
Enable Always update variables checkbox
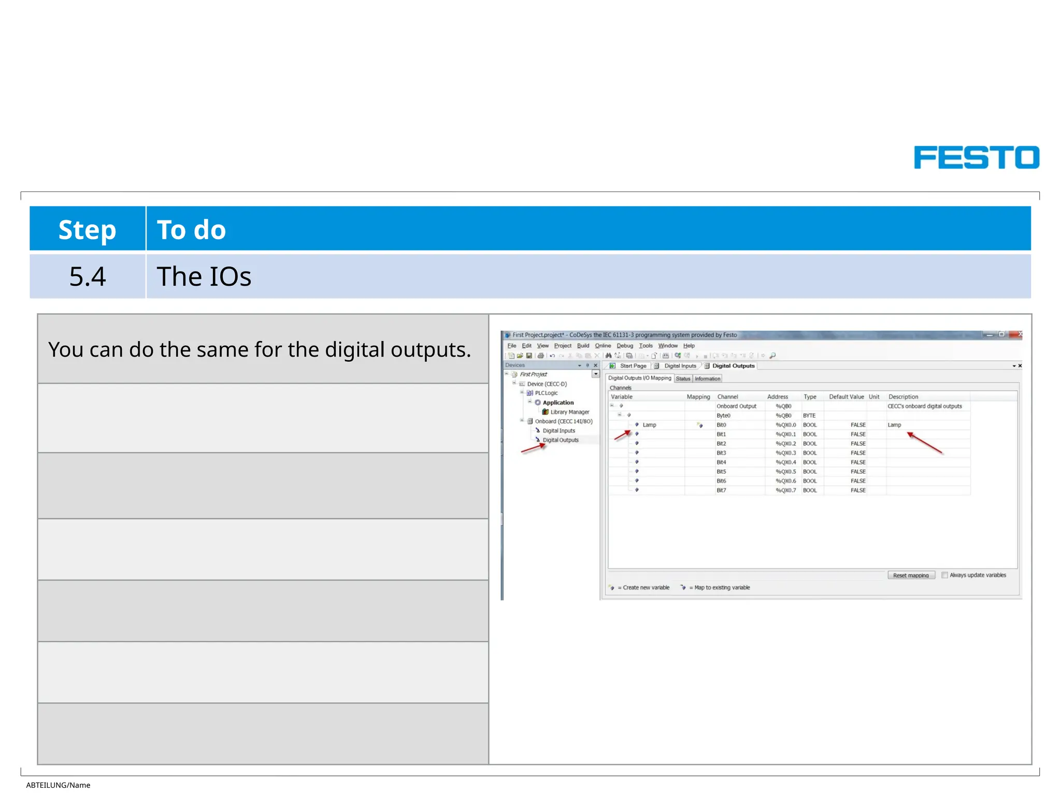click(x=944, y=575)
